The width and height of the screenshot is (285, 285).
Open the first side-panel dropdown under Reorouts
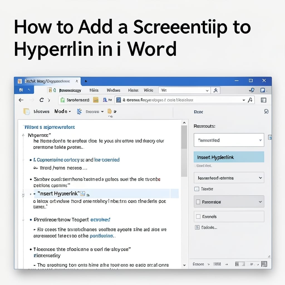coord(229,140)
